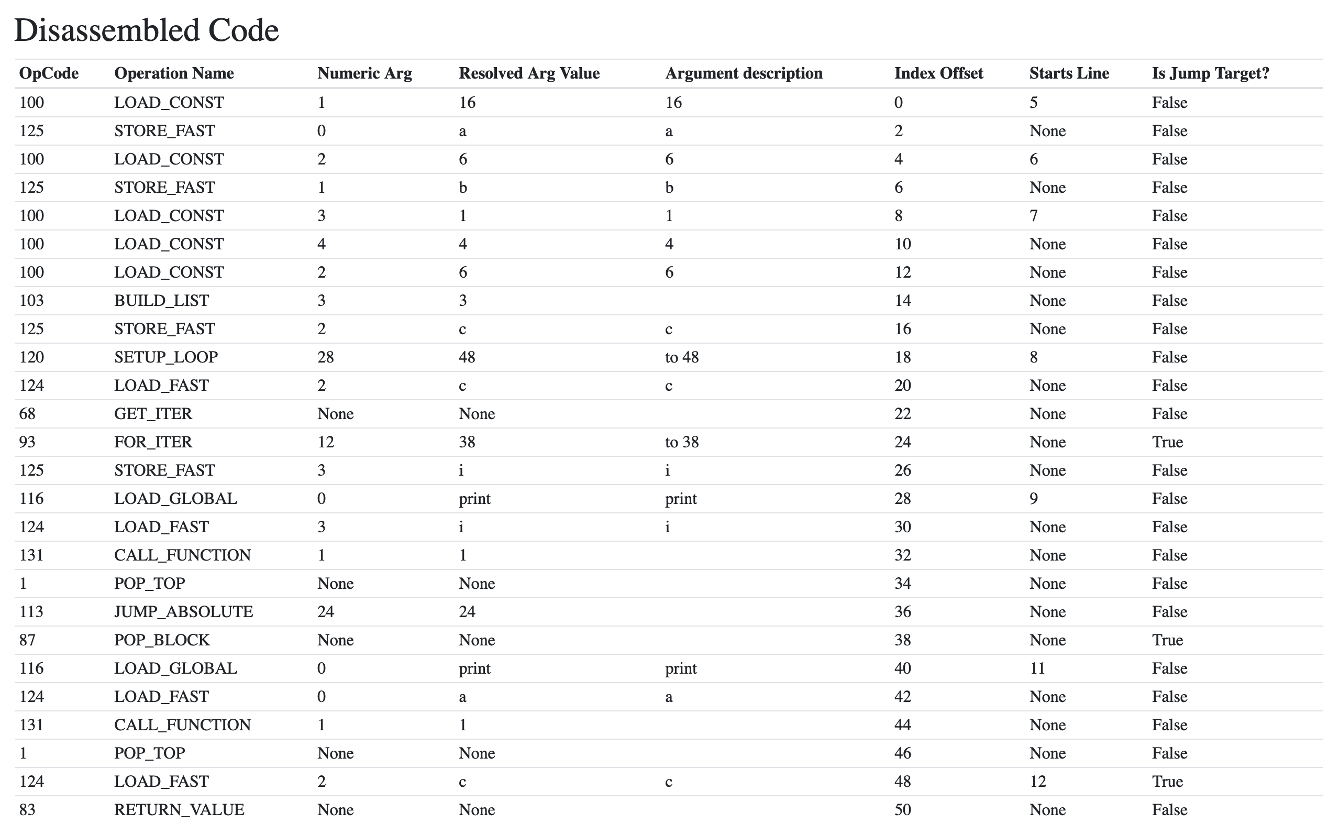Click the Disassembled Code heading
Viewport: 1328px width, 834px height.
coord(146,30)
